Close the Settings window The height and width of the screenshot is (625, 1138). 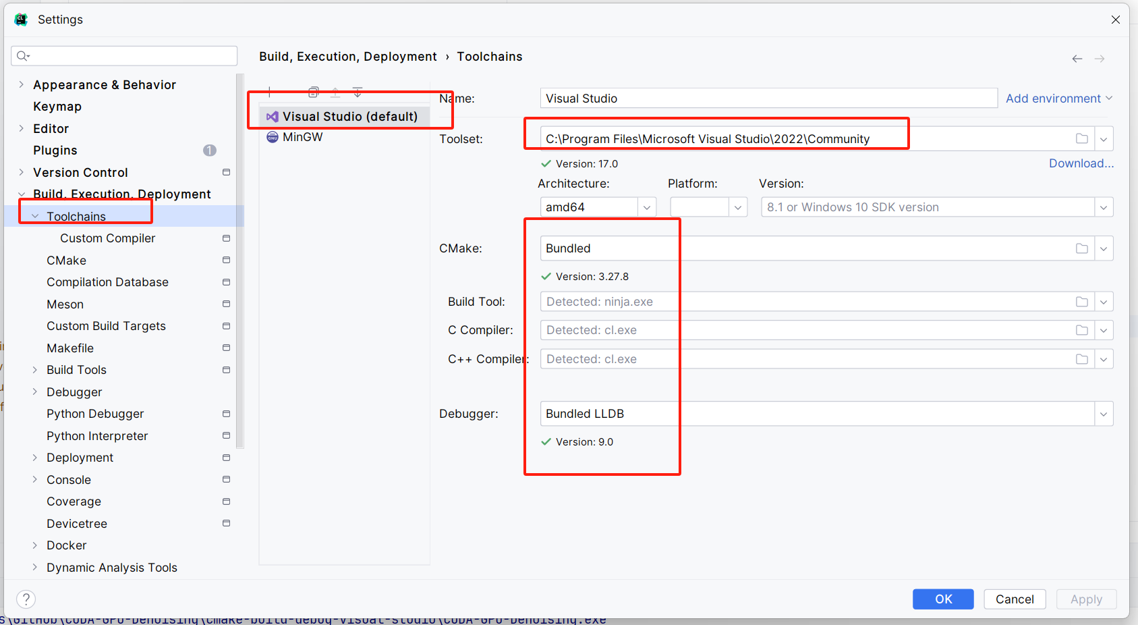click(1116, 20)
